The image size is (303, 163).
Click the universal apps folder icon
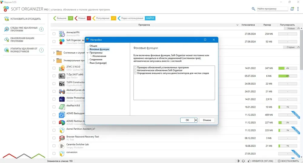coord(59,61)
